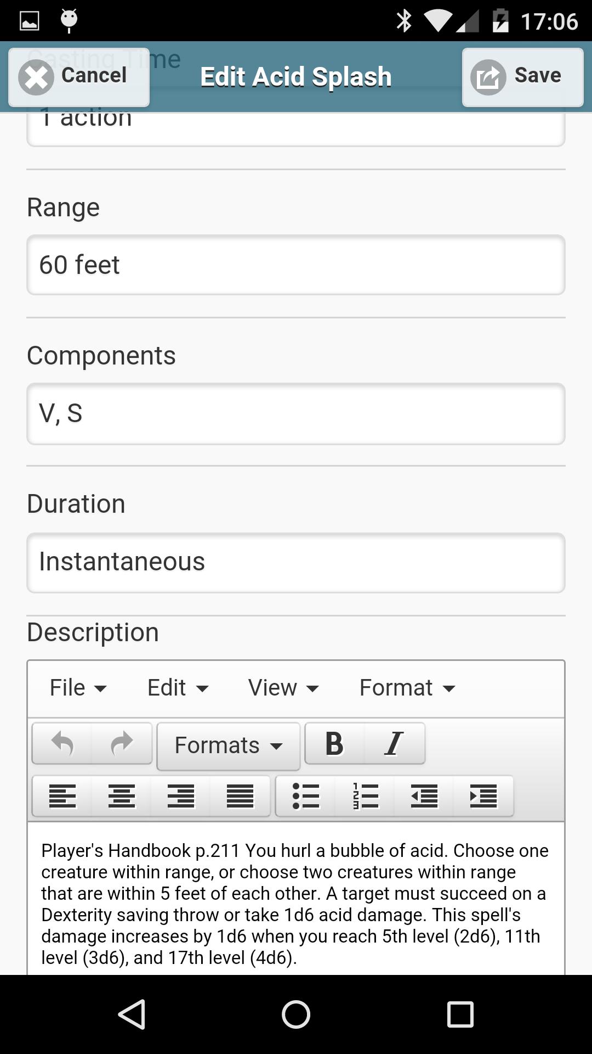Decrease indent of text

pos(424,796)
